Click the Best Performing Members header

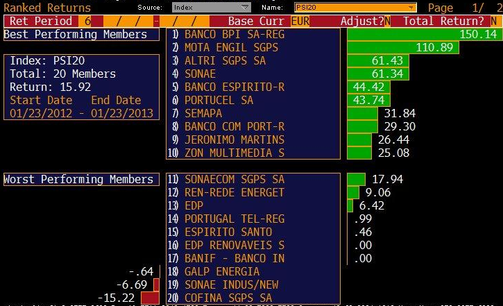(x=81, y=34)
